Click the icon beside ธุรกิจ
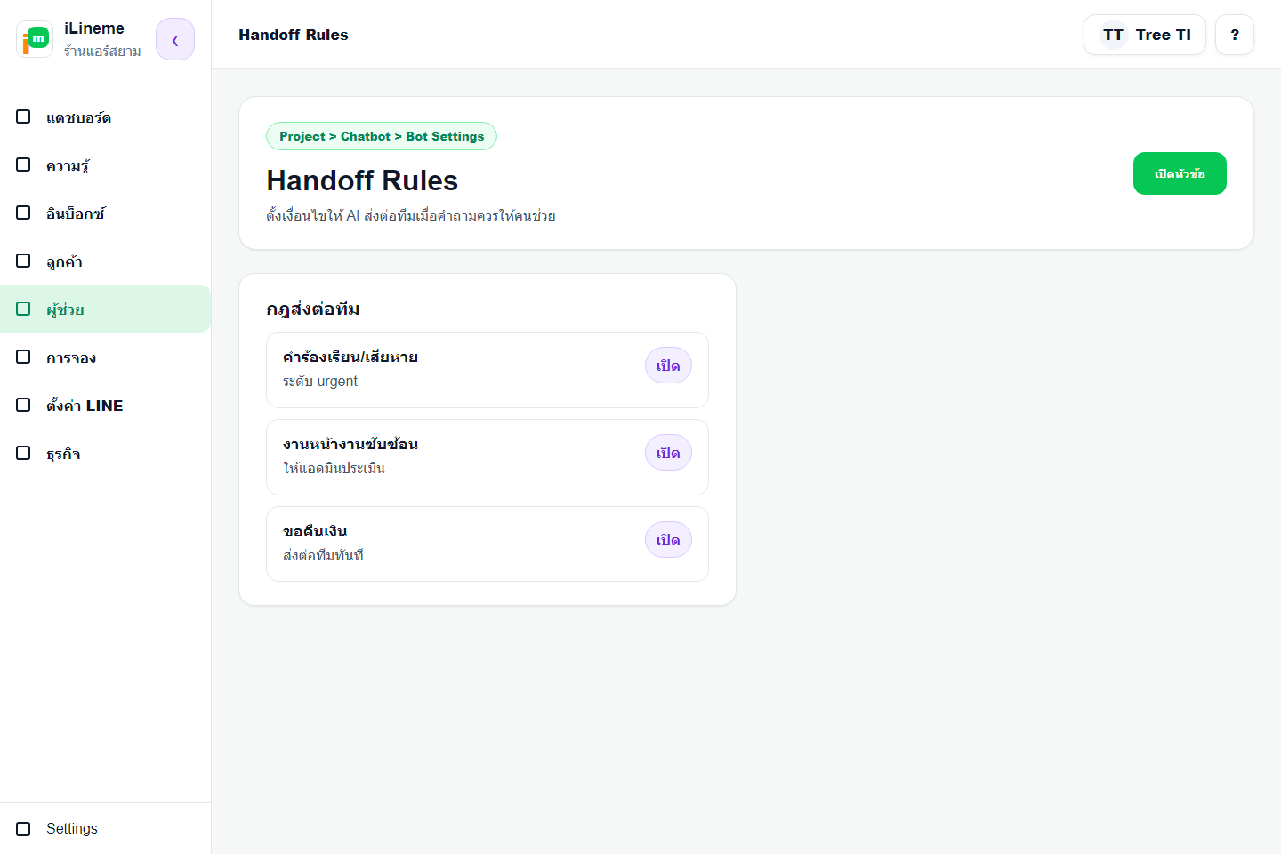This screenshot has height=854, width=1281. [23, 453]
